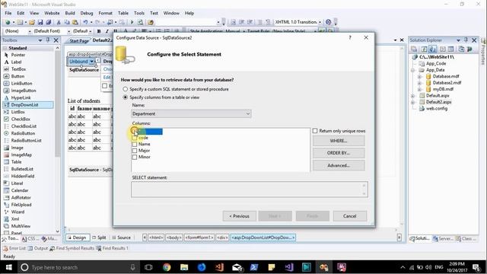
Task: Click the Bold formatting icon
Action: coord(99,31)
